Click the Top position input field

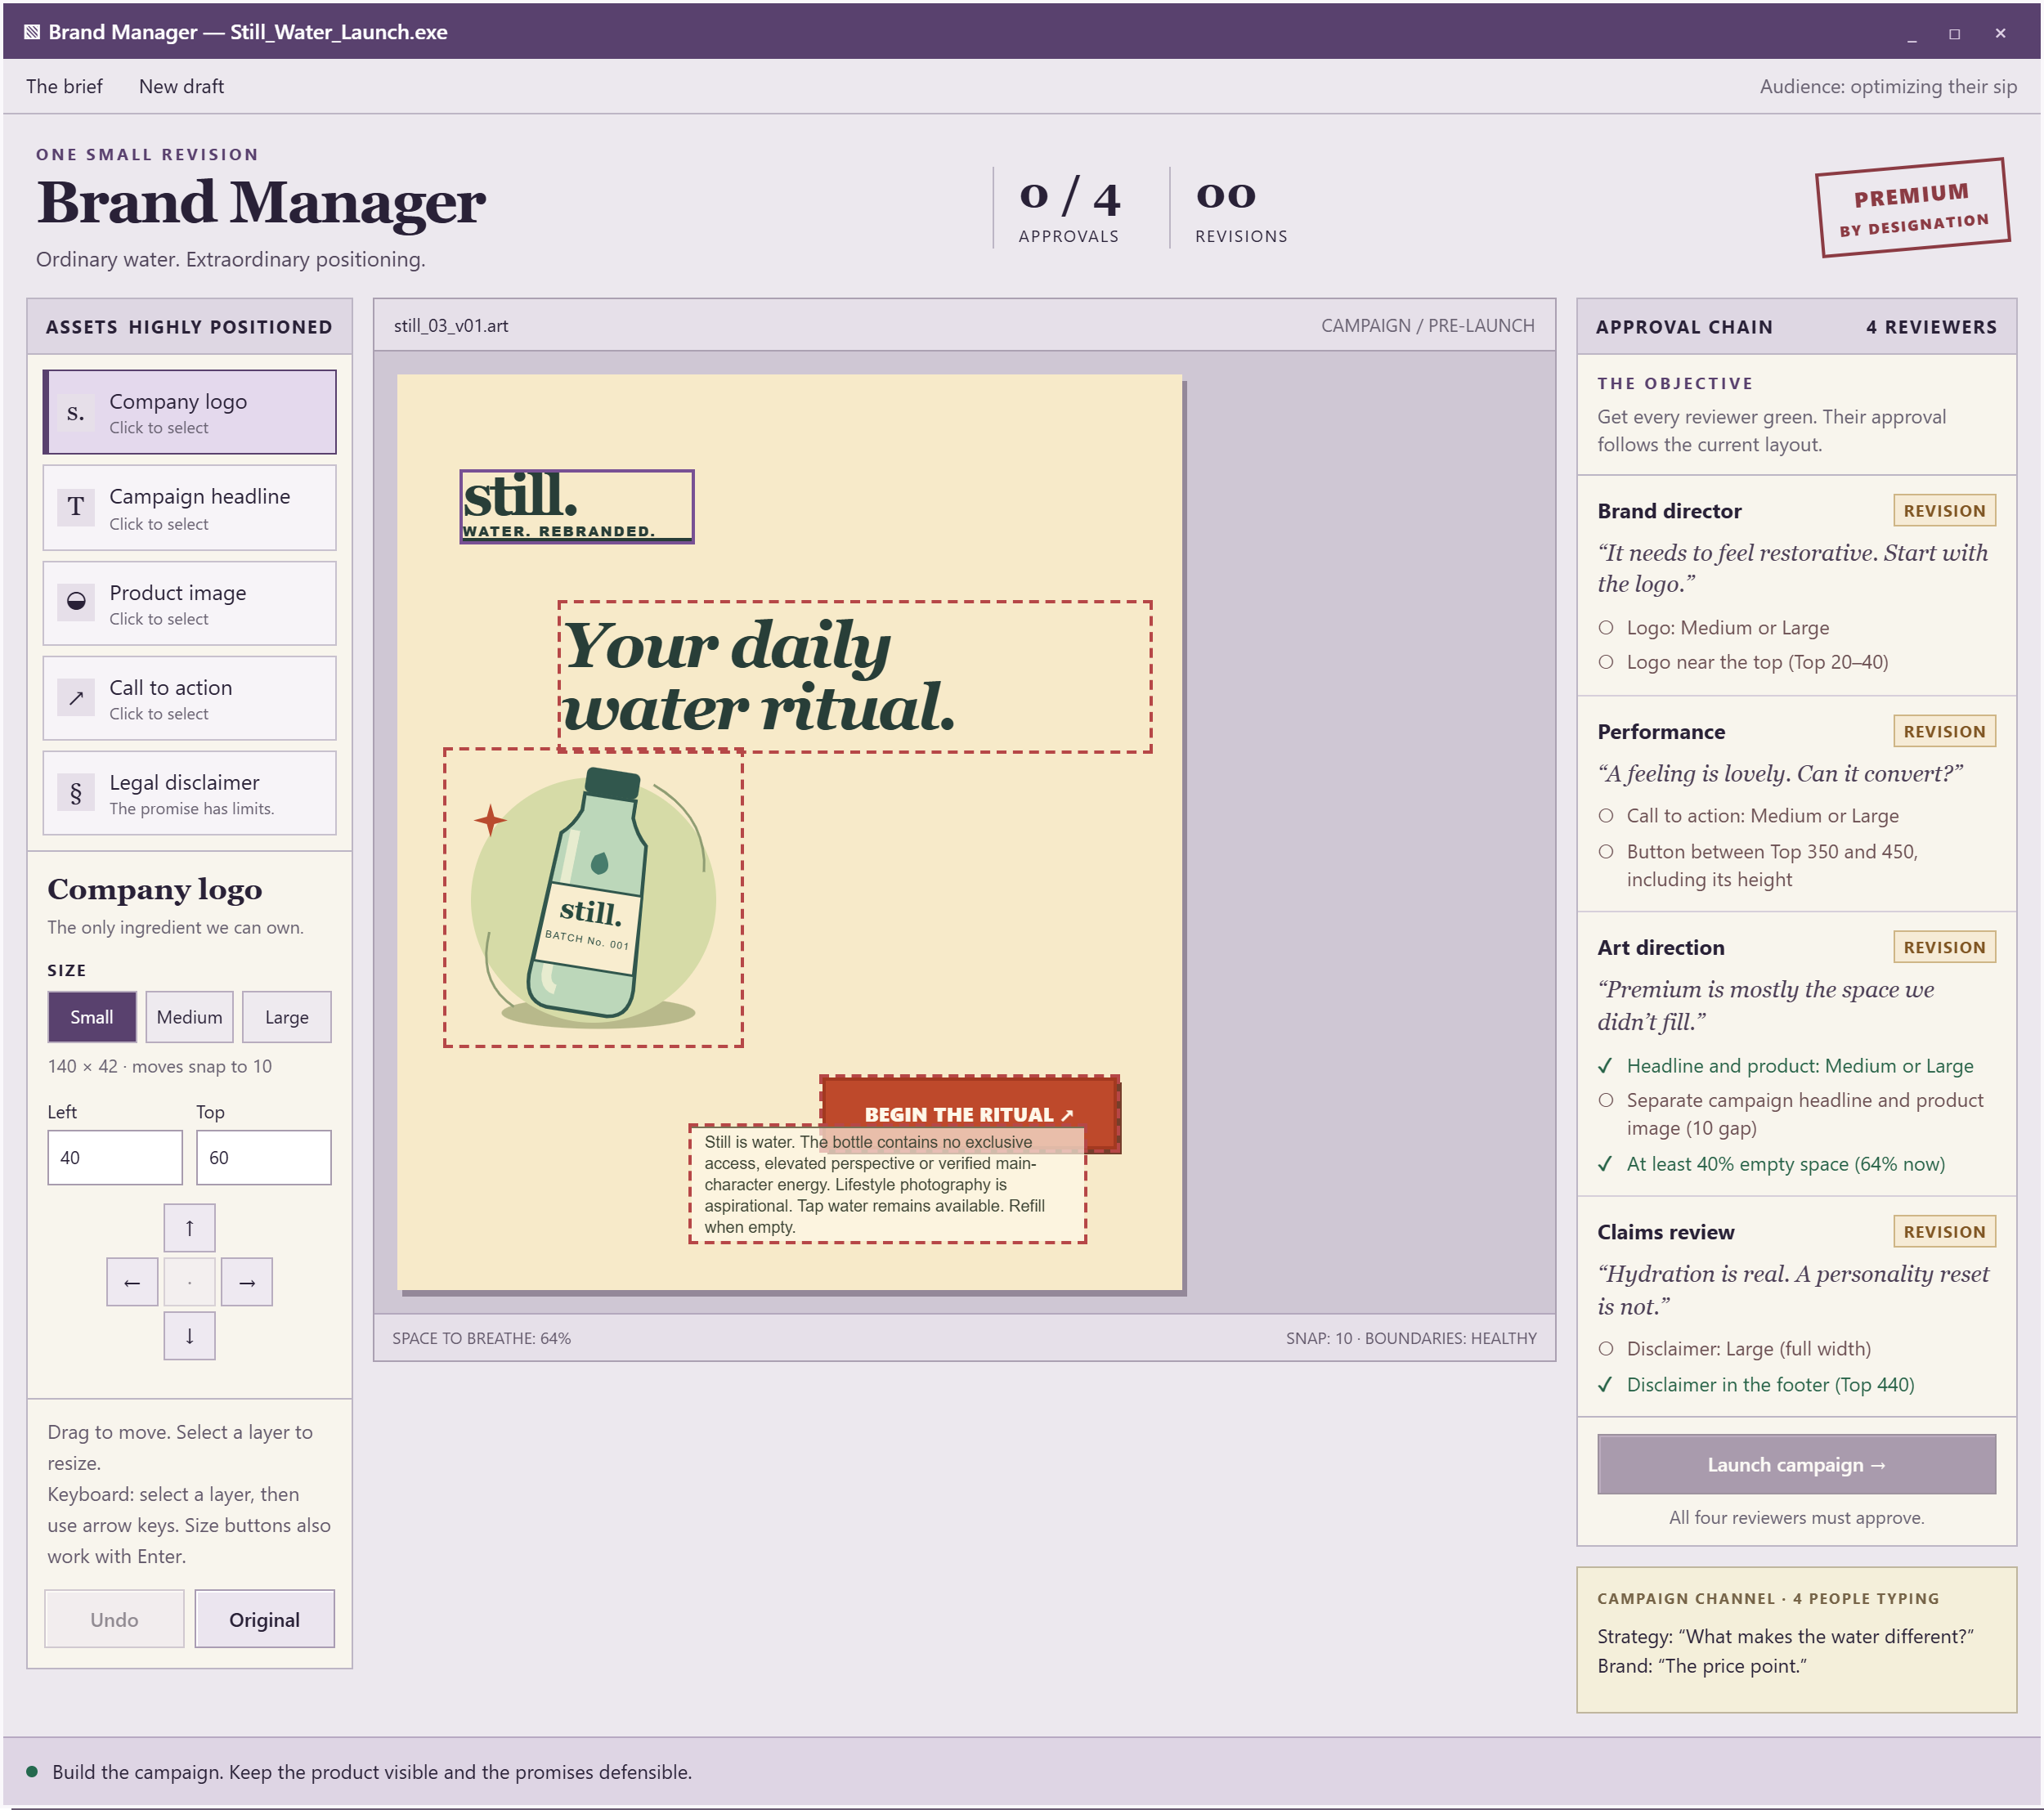[264, 1158]
